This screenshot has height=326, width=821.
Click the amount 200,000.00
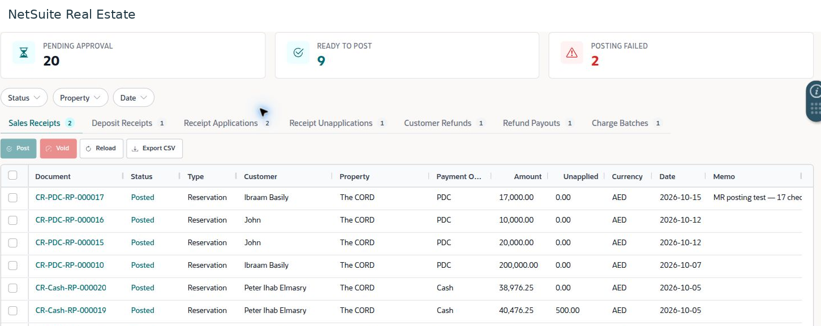tap(518, 266)
